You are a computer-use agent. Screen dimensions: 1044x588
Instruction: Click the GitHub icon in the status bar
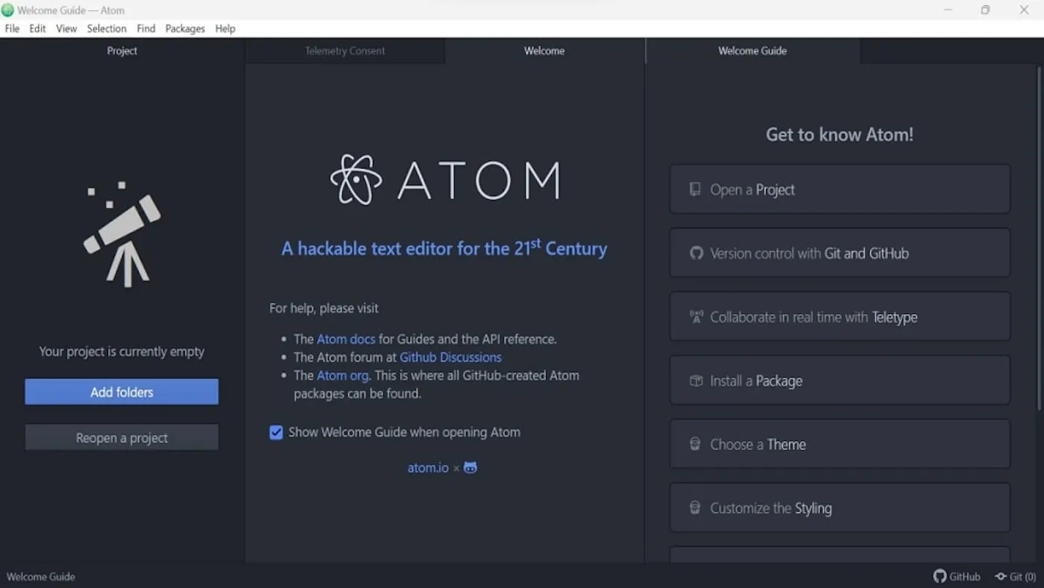(x=940, y=576)
